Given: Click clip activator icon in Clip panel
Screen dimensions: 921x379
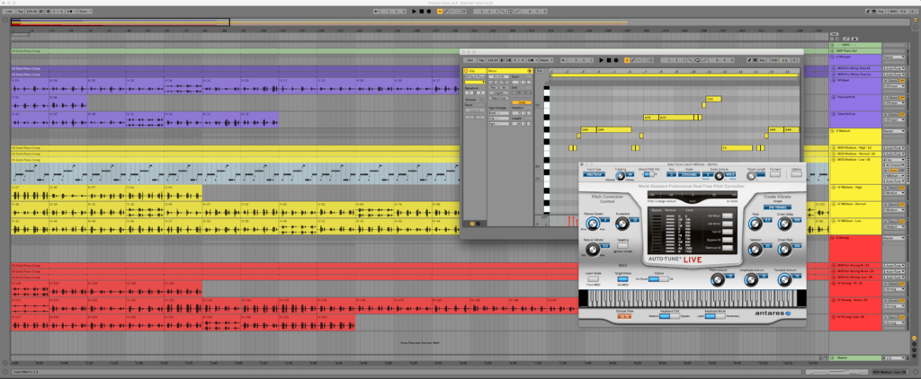Looking at the screenshot, I should (467, 71).
